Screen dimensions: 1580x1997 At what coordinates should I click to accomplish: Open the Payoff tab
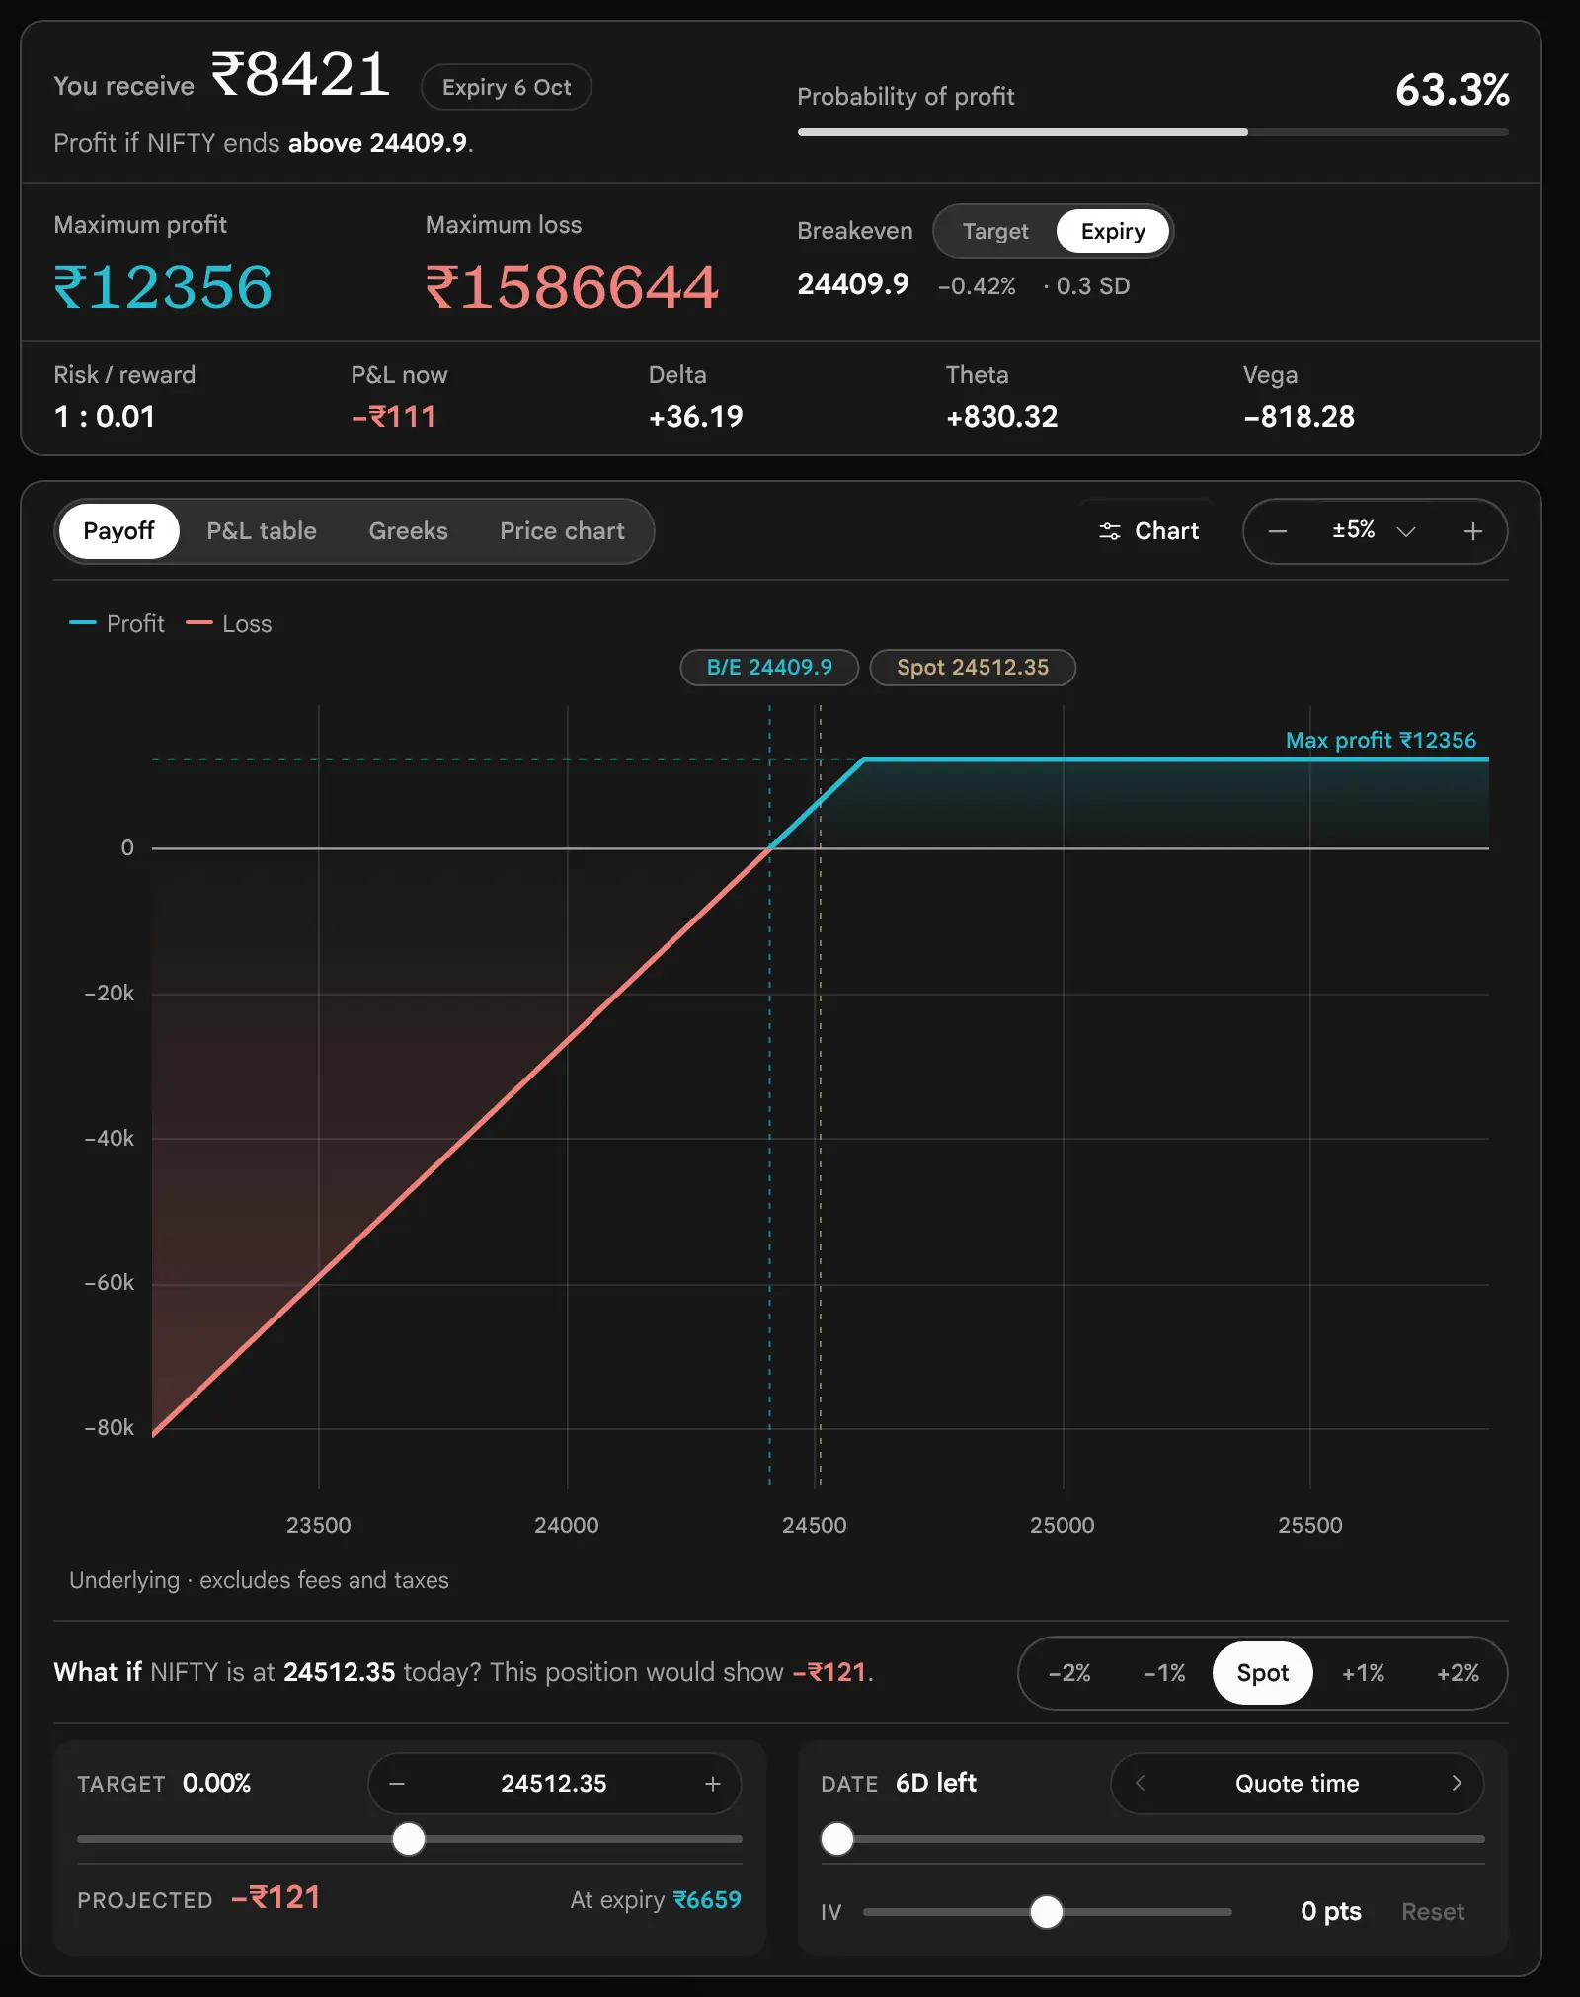click(118, 531)
